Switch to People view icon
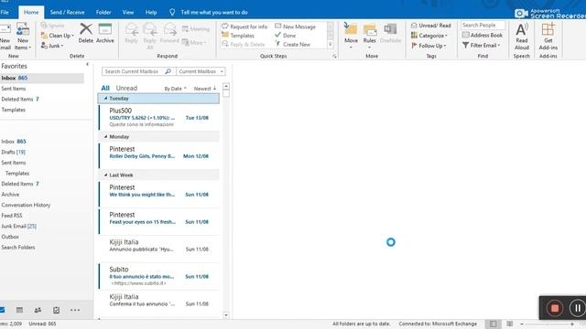This screenshot has height=329, width=586. click(38, 310)
